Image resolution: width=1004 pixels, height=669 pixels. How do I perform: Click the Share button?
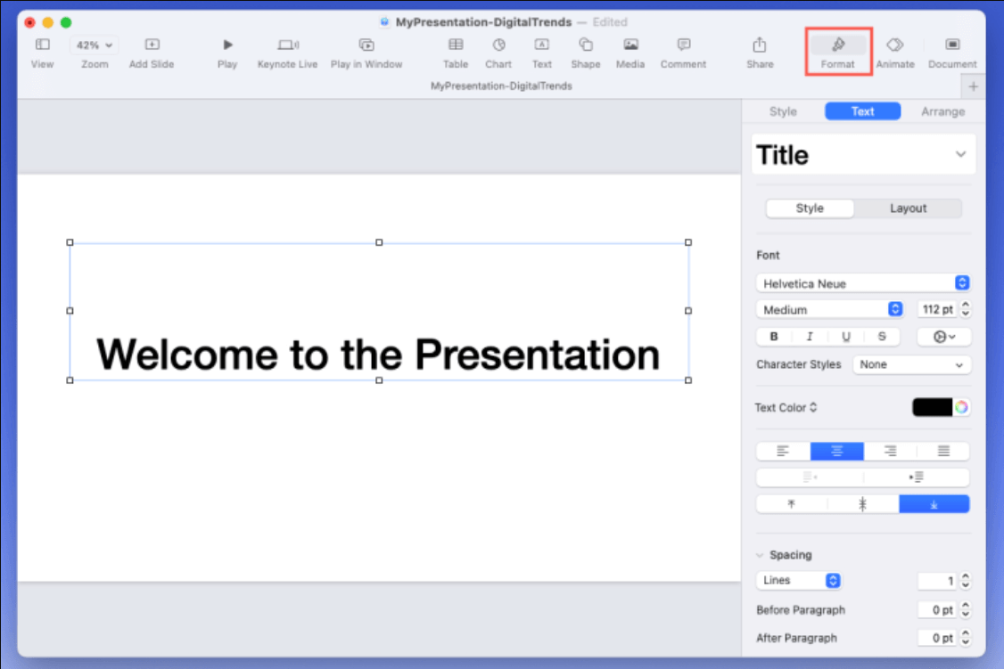[759, 51]
